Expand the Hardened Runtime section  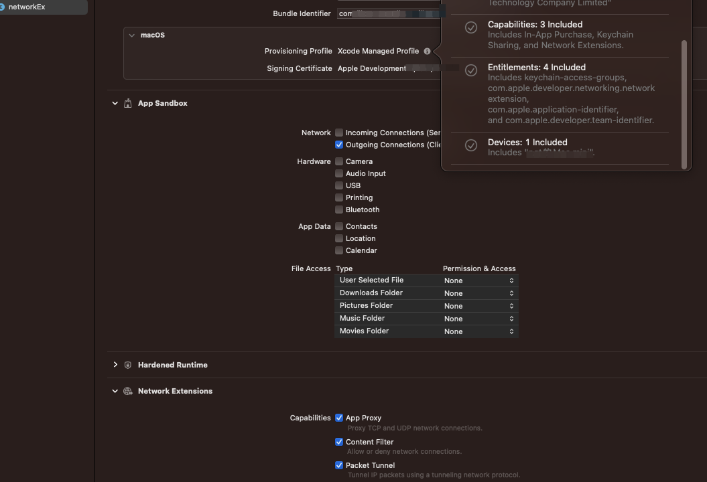point(115,365)
